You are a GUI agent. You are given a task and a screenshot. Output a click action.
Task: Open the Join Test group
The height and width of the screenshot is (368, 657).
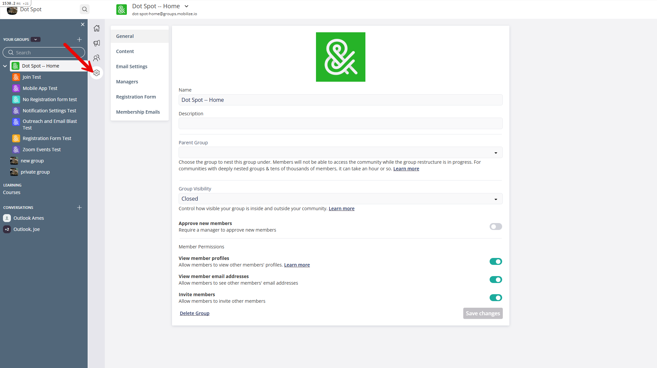(x=32, y=77)
